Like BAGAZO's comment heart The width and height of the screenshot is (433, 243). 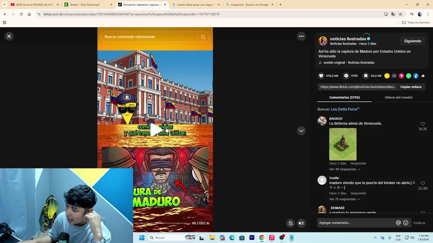pos(423,124)
